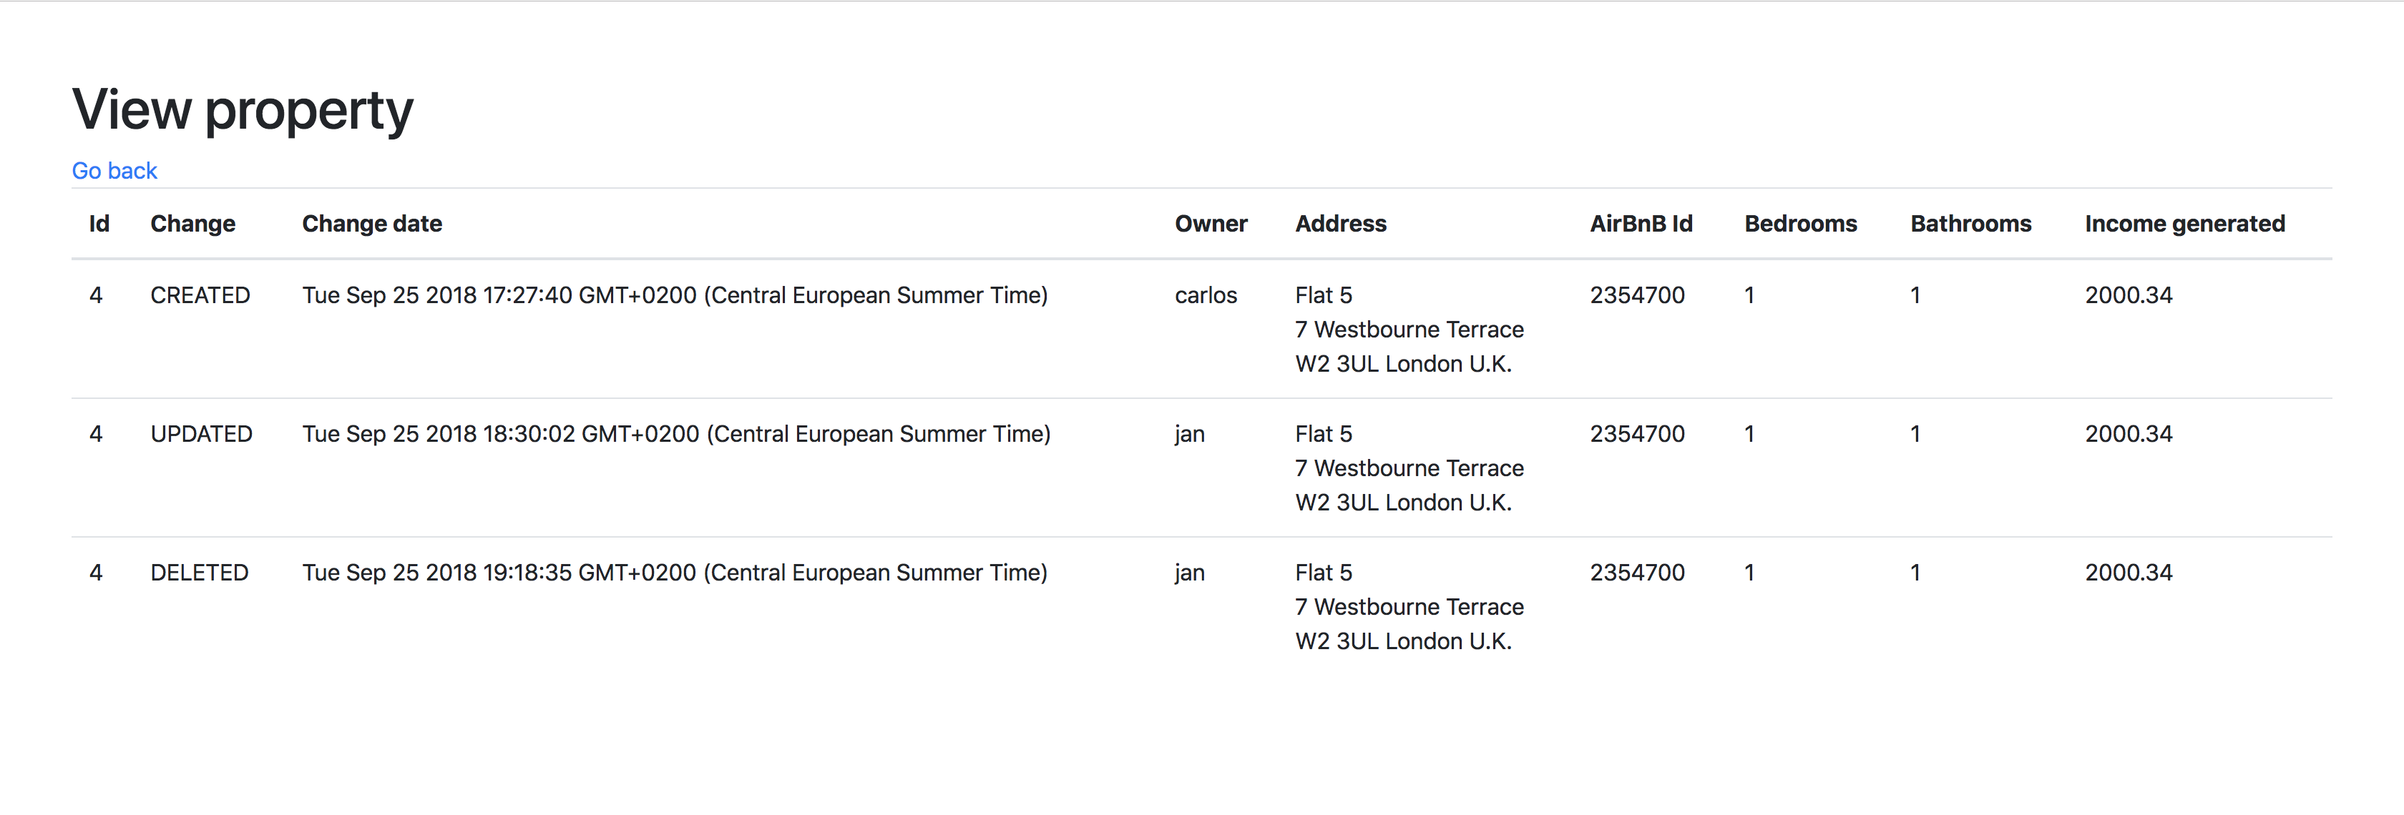This screenshot has height=815, width=2404.
Task: Select the View property heading
Action: point(243,110)
